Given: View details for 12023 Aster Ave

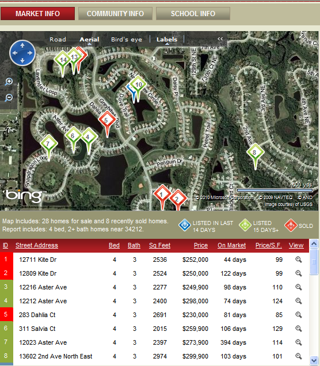Looking at the screenshot, I should 299,342.
